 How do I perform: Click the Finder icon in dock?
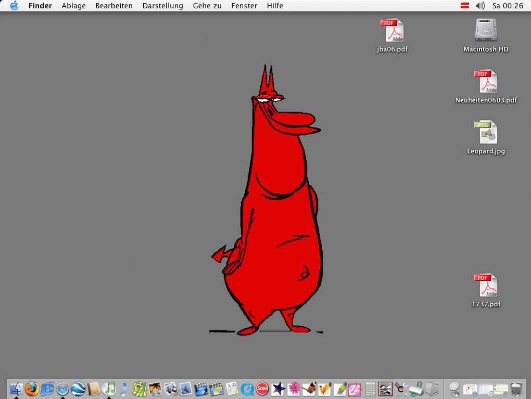coord(17,388)
